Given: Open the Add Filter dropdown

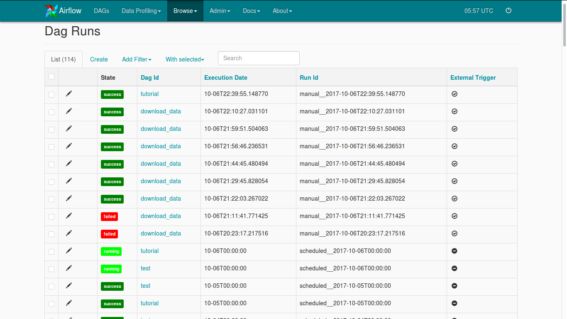Looking at the screenshot, I should pos(137,59).
